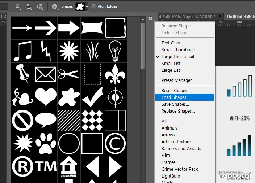Select the banner shape thumbnail
This screenshot has height=183, width=255.
(x=92, y=28)
